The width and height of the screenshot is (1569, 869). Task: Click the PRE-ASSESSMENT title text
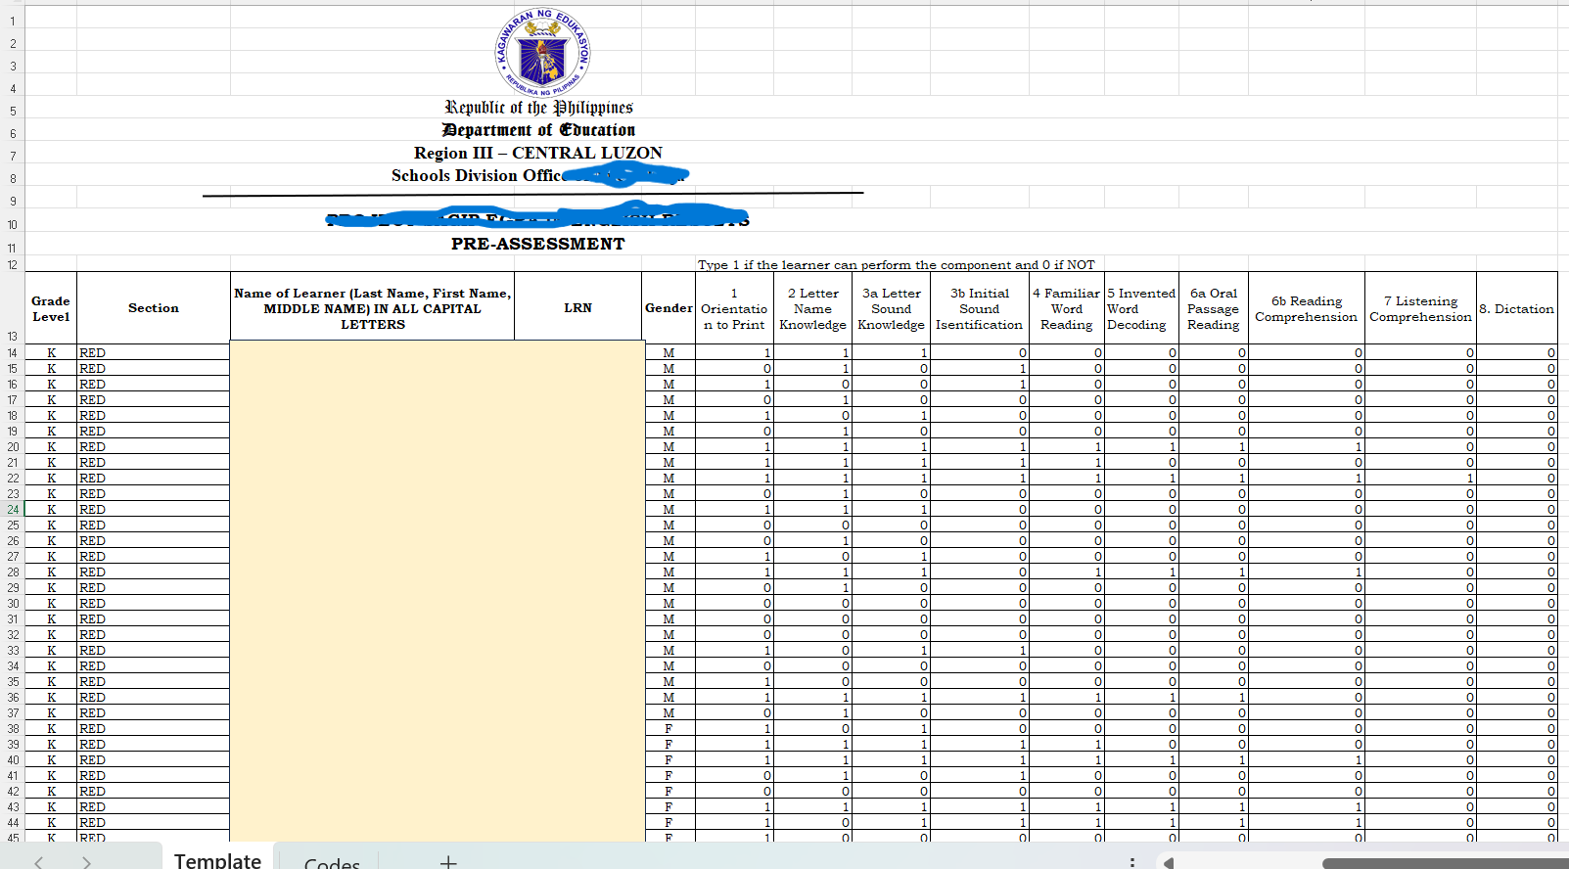(x=537, y=244)
